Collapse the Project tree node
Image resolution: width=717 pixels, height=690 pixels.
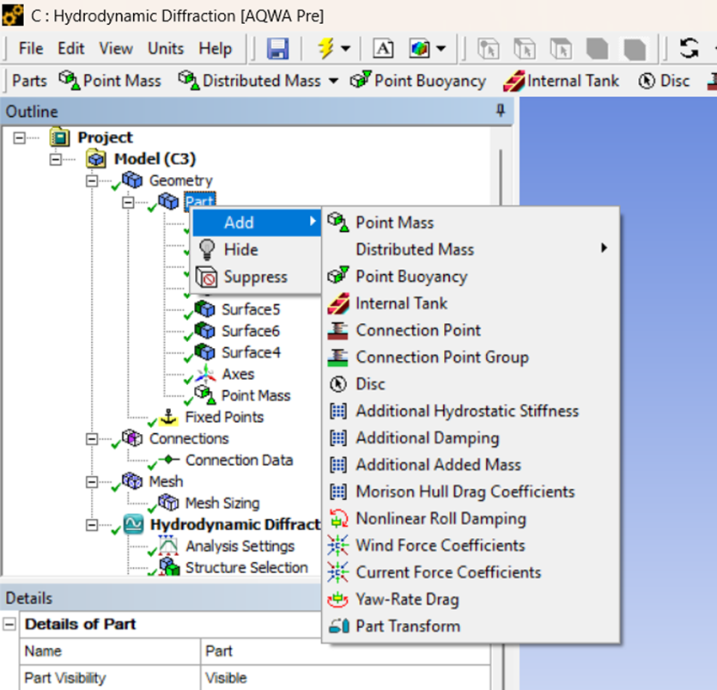coord(19,137)
